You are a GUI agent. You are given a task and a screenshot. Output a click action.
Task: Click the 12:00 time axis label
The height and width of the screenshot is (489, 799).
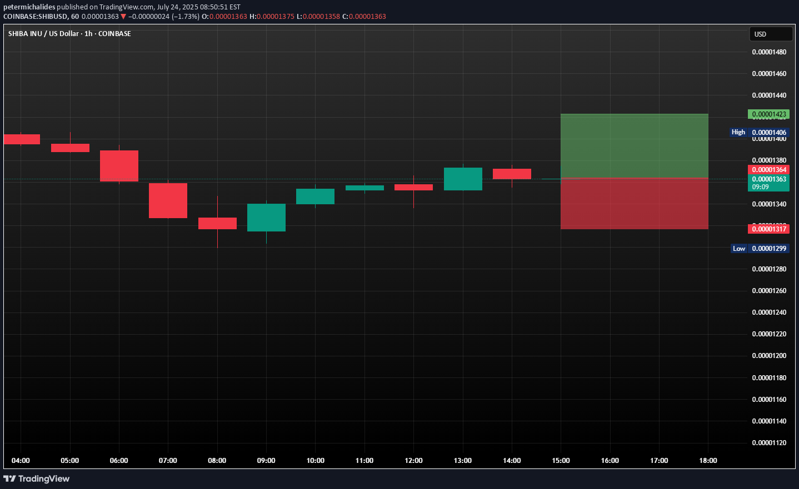[413, 461]
